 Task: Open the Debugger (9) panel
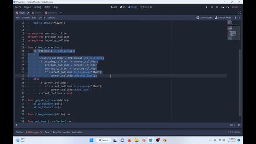point(34,132)
